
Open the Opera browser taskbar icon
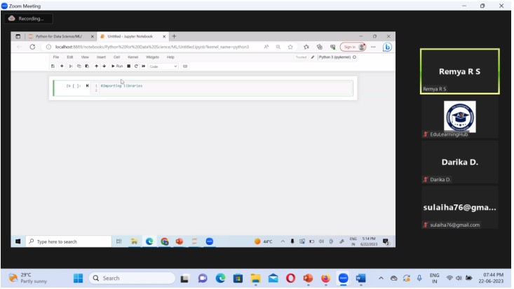click(290, 278)
